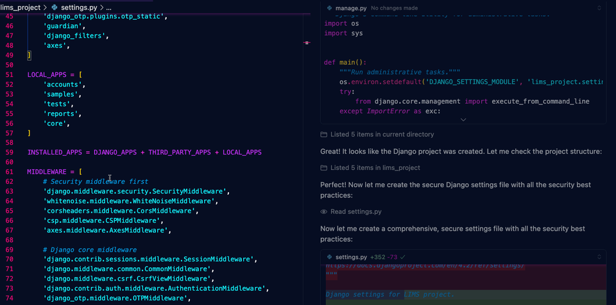Click the Python icon in the settings.py diff header
The width and height of the screenshot is (616, 305).
tap(329, 257)
